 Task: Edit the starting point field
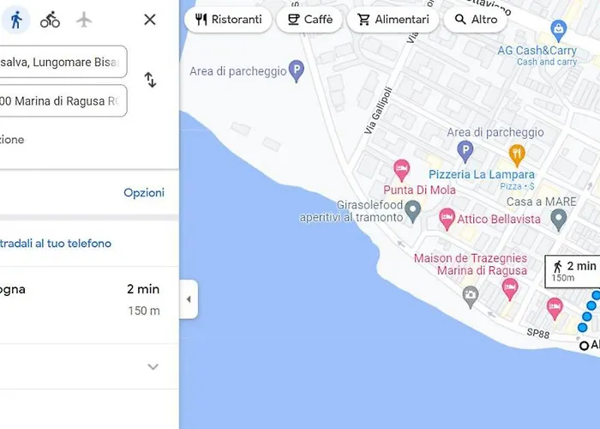63,62
